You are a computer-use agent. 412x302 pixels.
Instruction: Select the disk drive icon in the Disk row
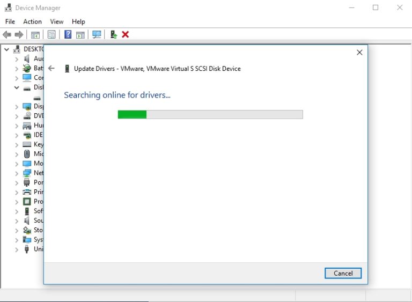point(27,89)
